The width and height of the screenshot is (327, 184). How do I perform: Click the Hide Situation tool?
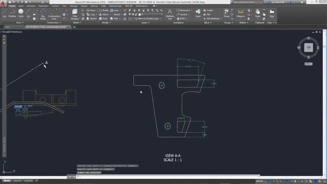click(x=75, y=14)
